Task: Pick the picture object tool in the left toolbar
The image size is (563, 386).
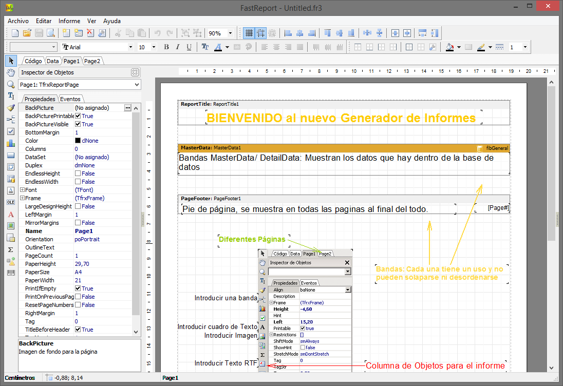Action: [x=11, y=226]
